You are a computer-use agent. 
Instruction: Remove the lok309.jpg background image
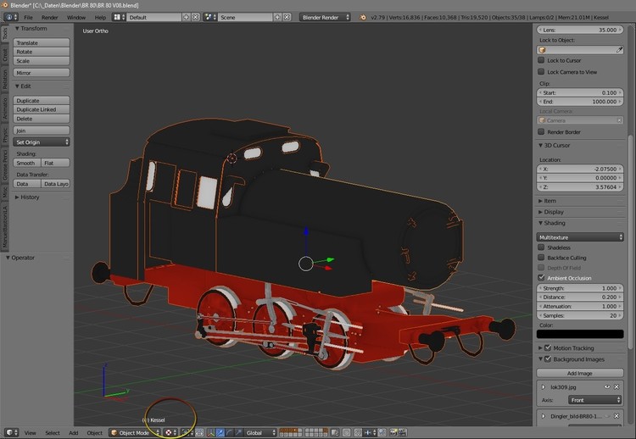point(616,386)
